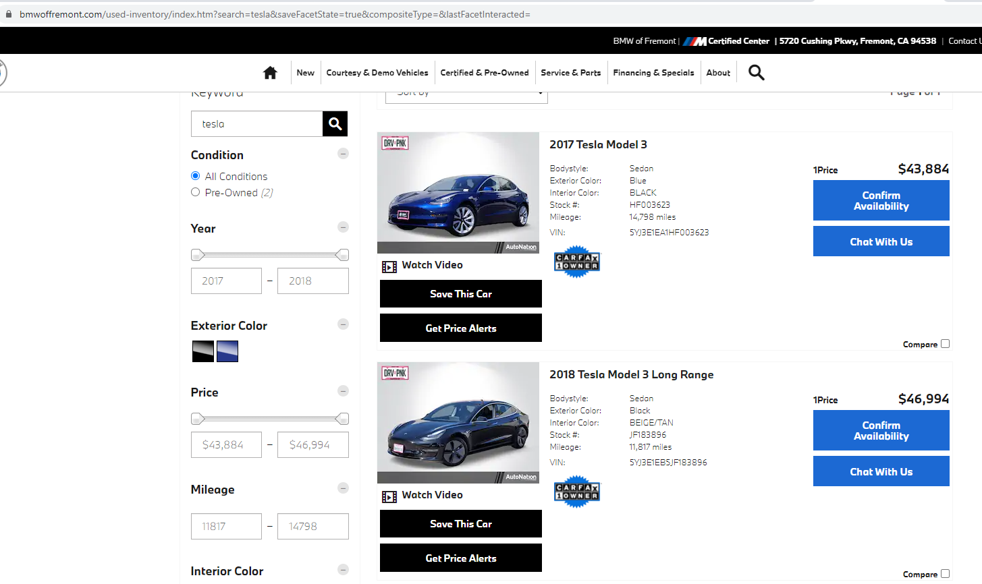This screenshot has height=584, width=982.
Task: Open CARFAX 1 Owner badge for 2018 Tesla
Action: point(576,492)
